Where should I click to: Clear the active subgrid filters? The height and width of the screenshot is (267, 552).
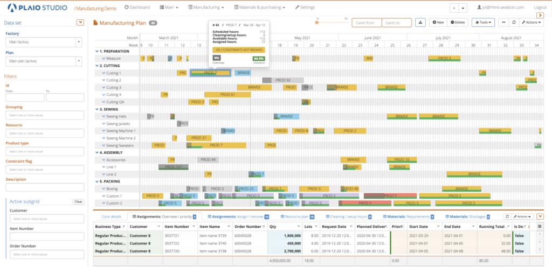tap(78, 202)
